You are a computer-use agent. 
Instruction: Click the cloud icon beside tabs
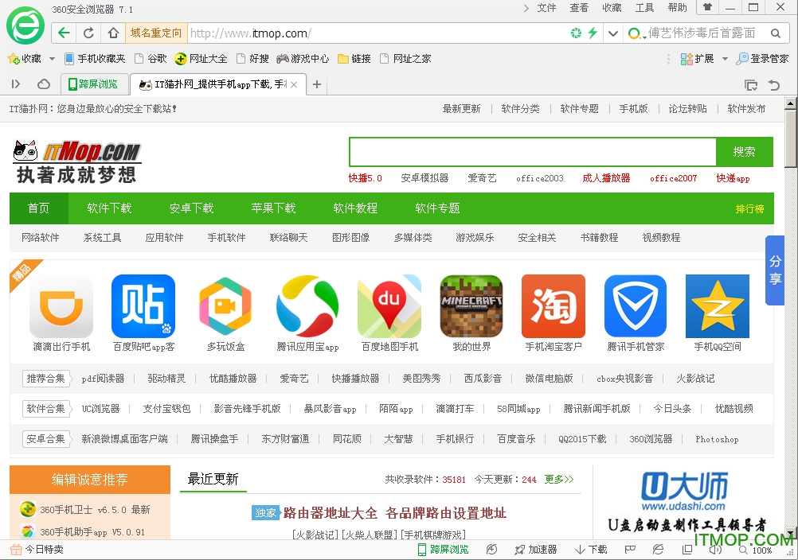pyautogui.click(x=44, y=84)
